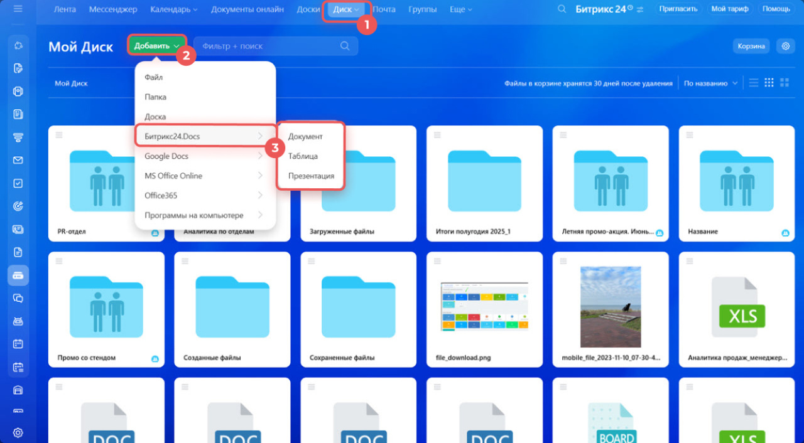
Task: Open the По названию sorting dropdown
Action: 711,83
